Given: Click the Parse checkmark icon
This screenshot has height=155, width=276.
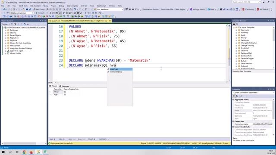Looking at the screenshot, I should click(x=50, y=13).
